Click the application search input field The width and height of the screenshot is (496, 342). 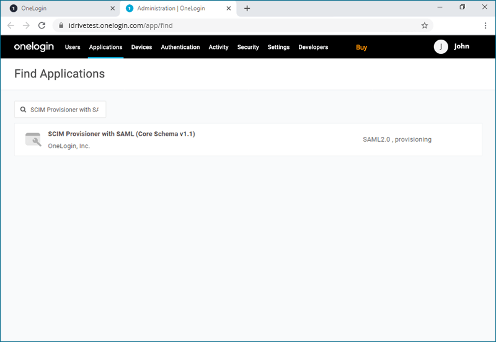pyautogui.click(x=65, y=110)
